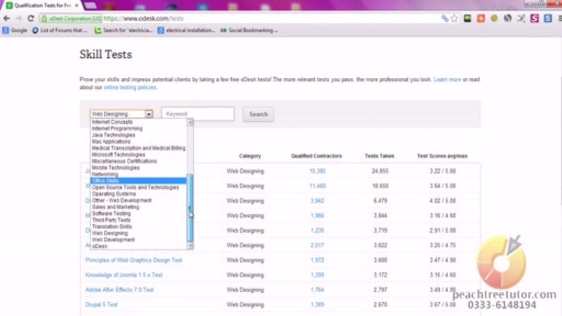Viewport: 562px width, 316px height.
Task: Open the 'Search for electricia' bookmark
Action: 123,30
